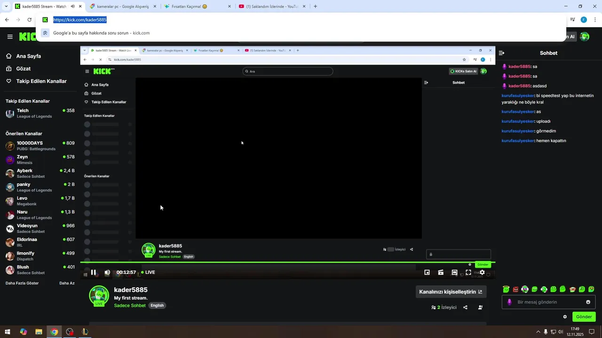Image resolution: width=602 pixels, height=338 pixels.
Task: Reload the current page
Action: (x=29, y=20)
